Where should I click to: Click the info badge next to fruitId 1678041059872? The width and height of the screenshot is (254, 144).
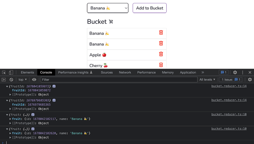tap(54, 86)
